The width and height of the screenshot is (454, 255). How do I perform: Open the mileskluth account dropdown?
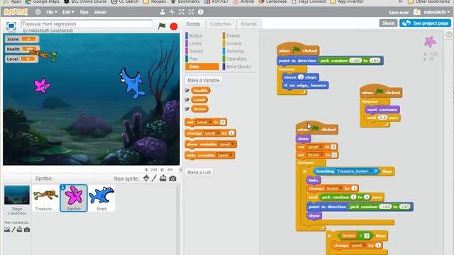(436, 12)
